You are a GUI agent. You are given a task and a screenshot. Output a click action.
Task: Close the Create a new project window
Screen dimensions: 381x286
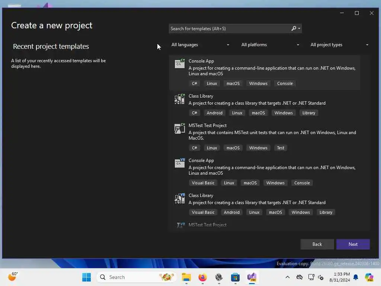click(x=372, y=13)
